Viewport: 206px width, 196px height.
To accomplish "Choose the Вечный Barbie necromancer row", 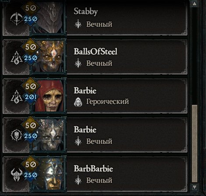I will [95, 135].
